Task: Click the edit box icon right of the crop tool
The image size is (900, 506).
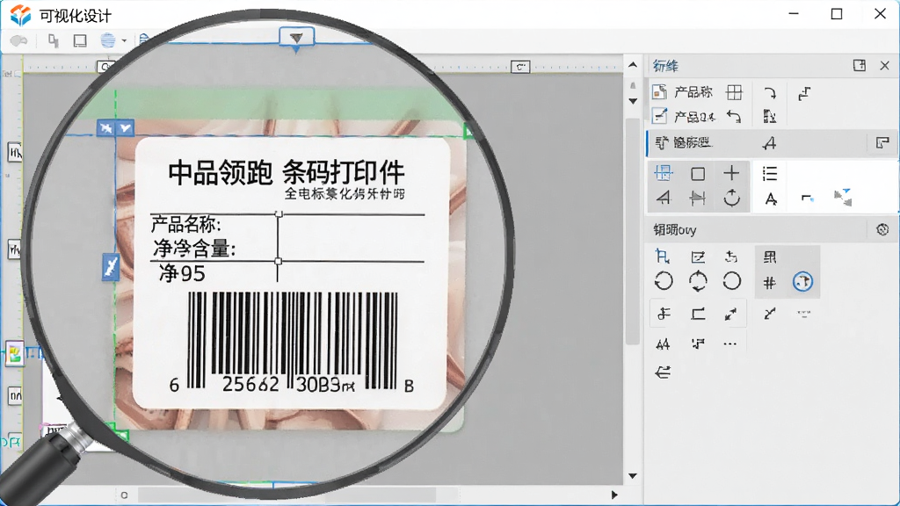Action: [698, 257]
